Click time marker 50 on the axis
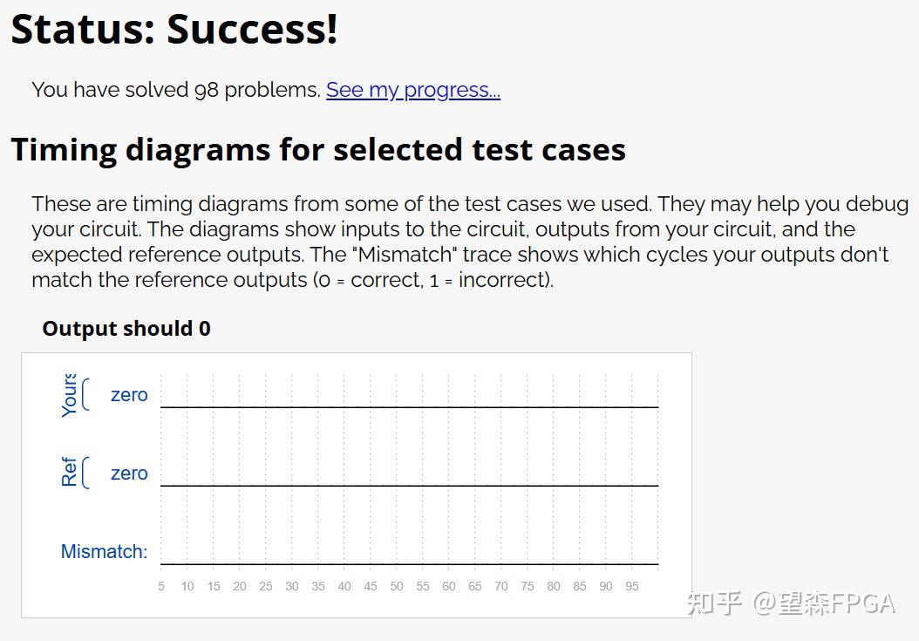The height and width of the screenshot is (641, 919). (397, 586)
